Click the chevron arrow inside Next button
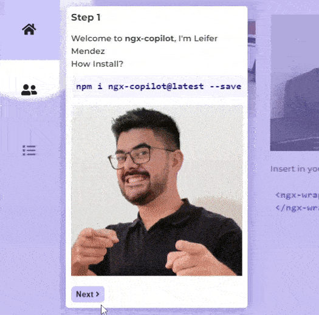Screen dimensions: 319x315 (97, 294)
